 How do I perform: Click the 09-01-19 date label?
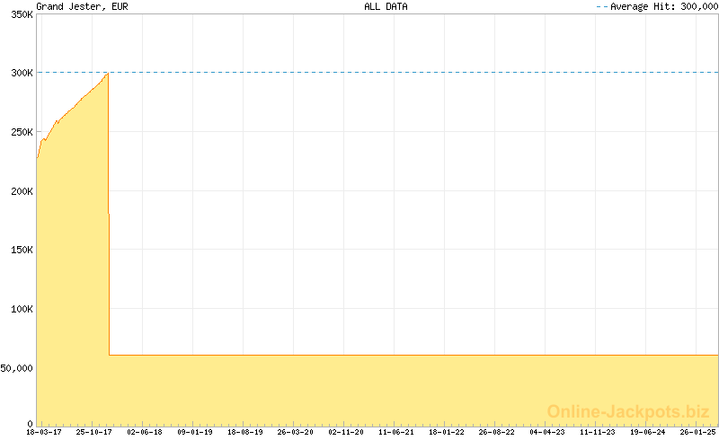point(195,432)
